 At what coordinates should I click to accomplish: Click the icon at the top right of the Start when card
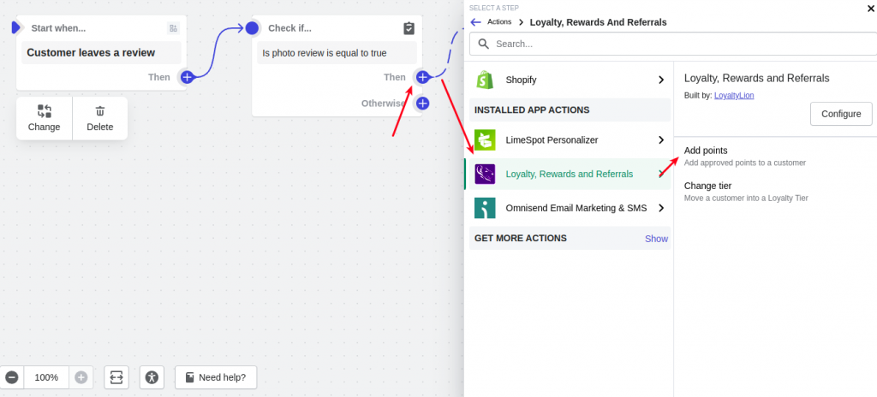point(173,28)
